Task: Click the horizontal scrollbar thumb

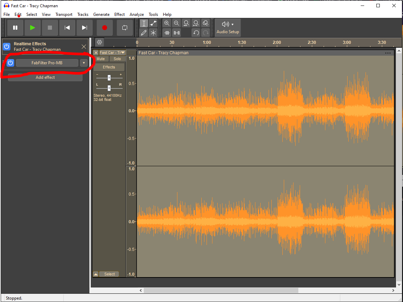Action: click(x=221, y=291)
